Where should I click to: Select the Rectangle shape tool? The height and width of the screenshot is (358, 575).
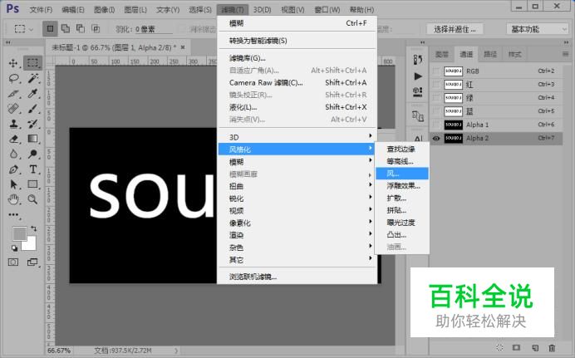pyautogui.click(x=32, y=184)
